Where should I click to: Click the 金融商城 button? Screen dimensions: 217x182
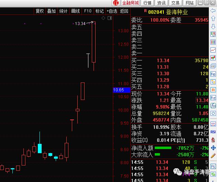130,3
